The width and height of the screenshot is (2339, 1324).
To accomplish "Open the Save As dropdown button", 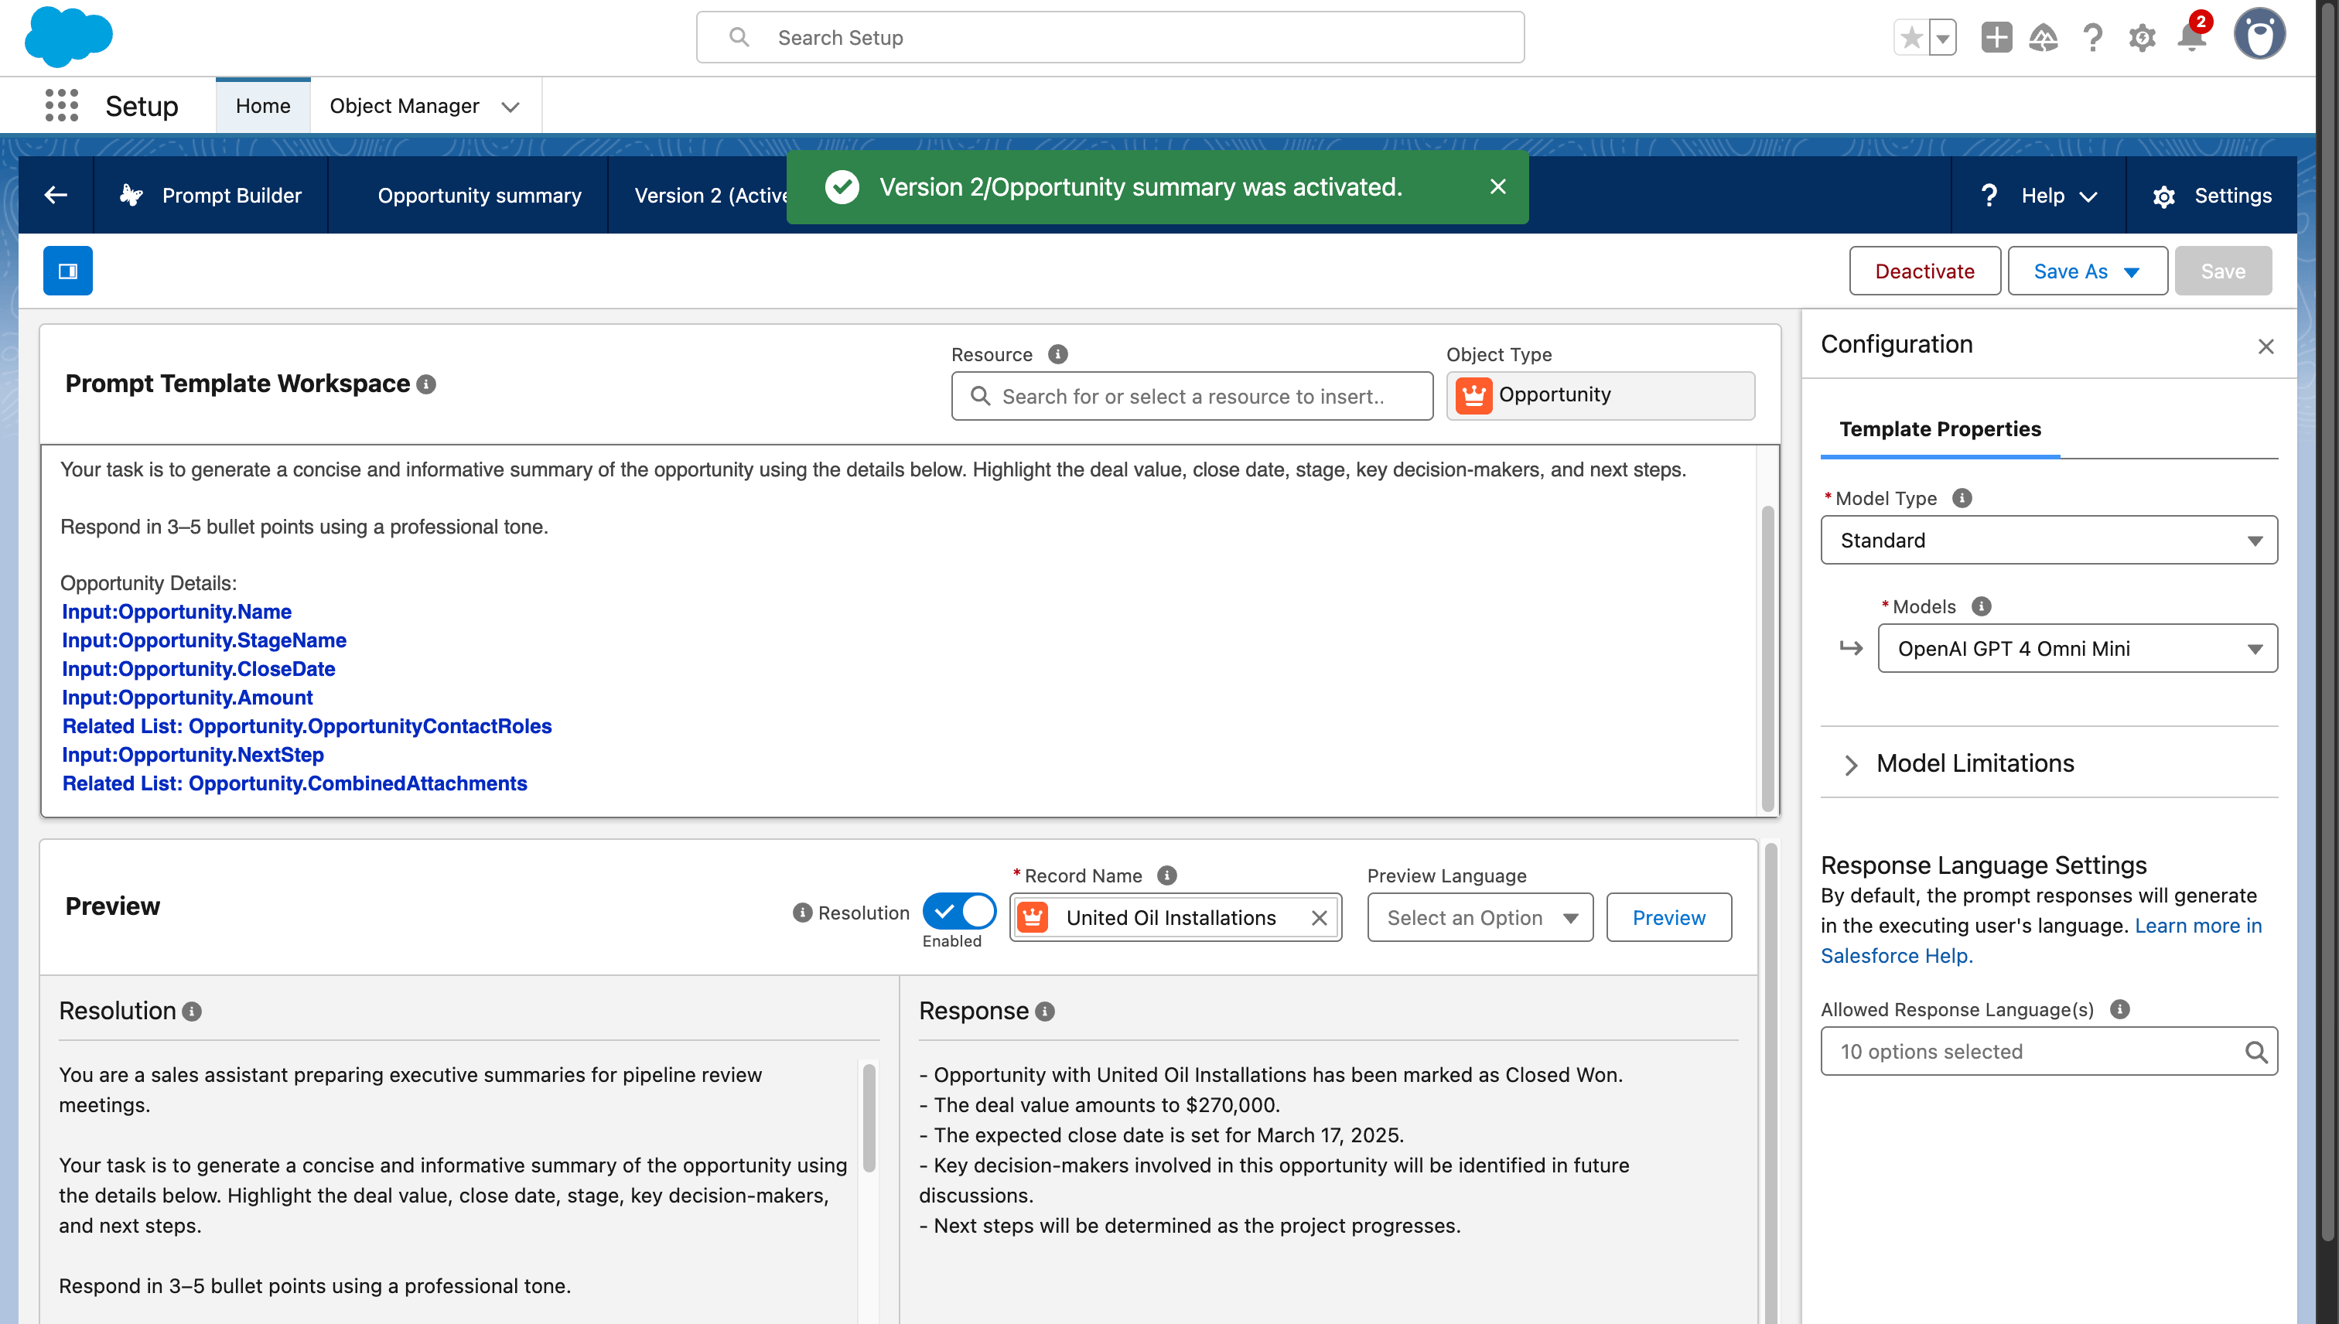I will pos(2087,271).
